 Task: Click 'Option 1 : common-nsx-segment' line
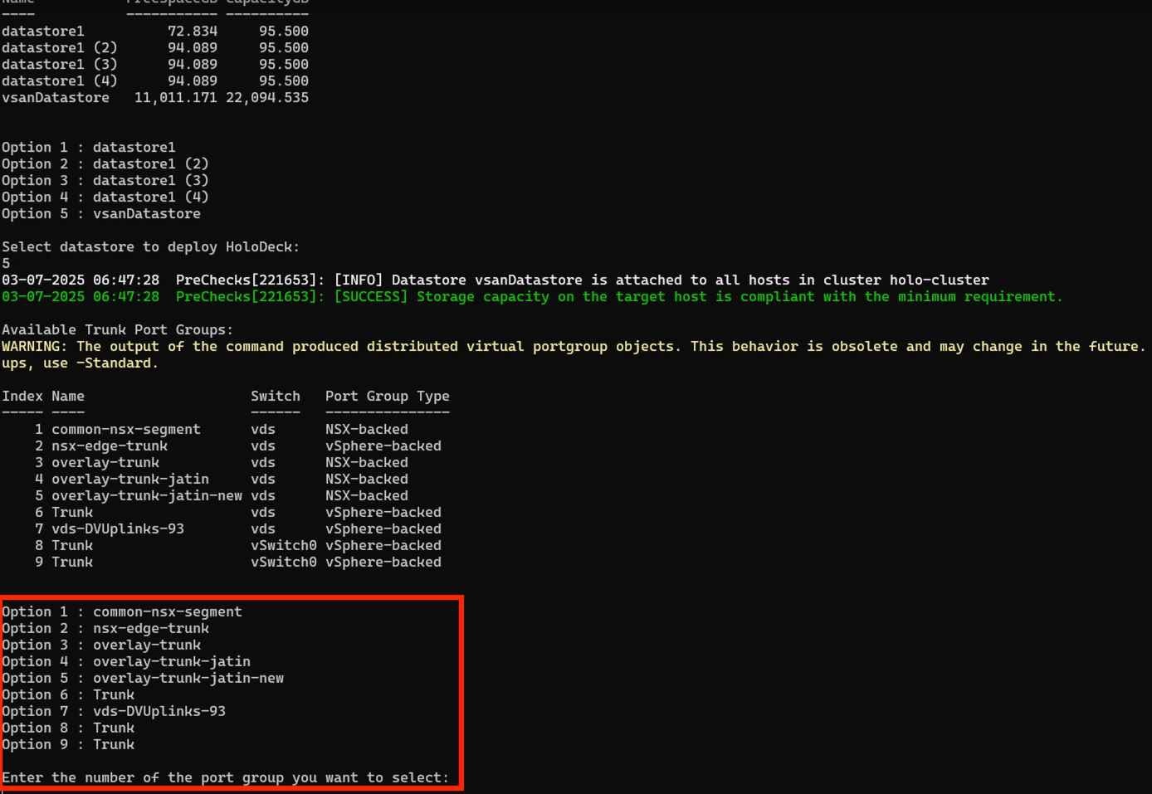pos(122,611)
